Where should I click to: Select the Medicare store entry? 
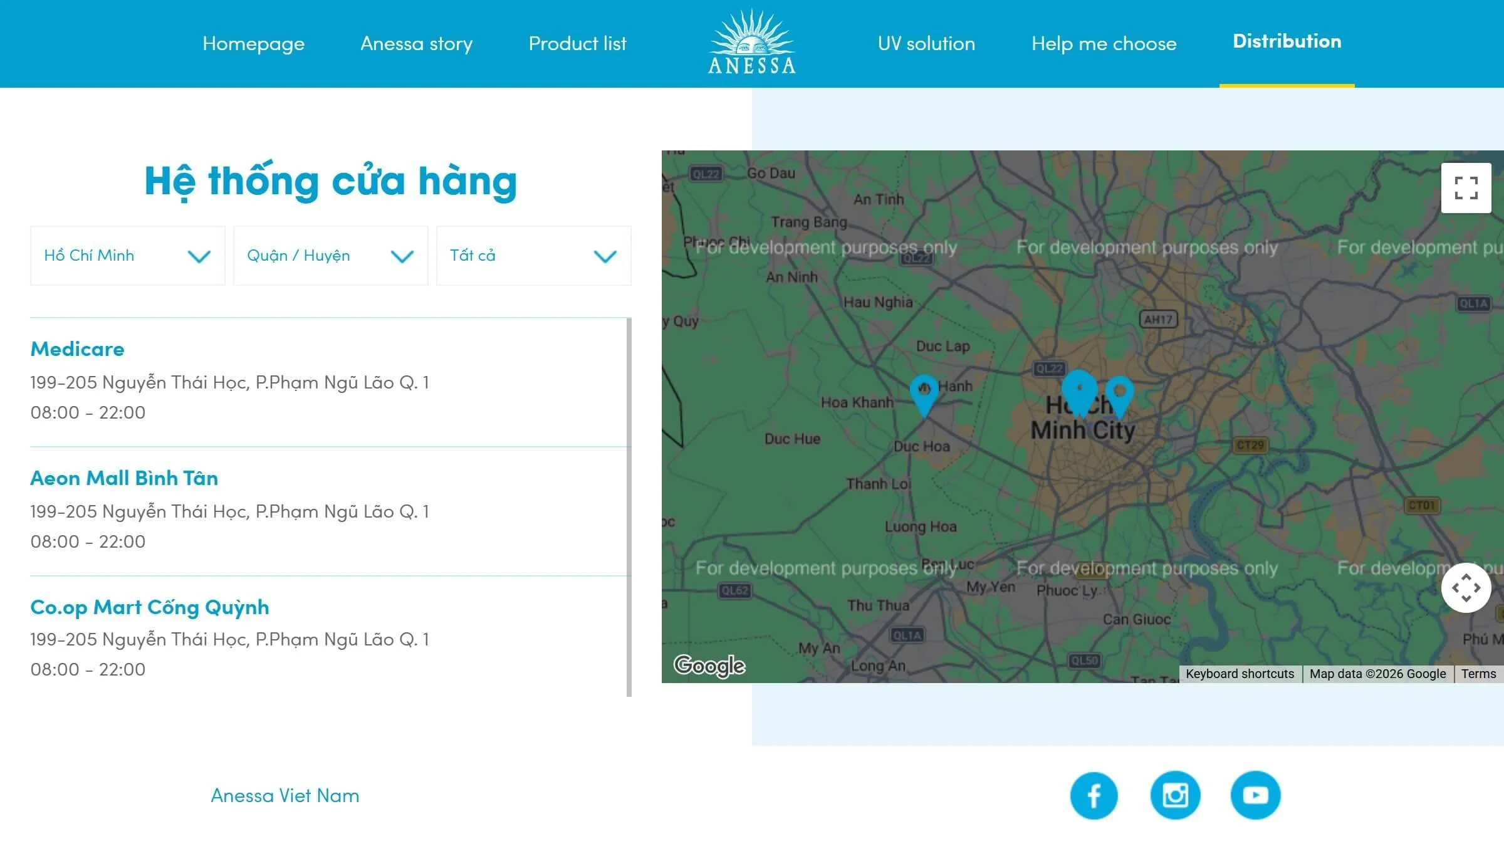[x=78, y=349]
